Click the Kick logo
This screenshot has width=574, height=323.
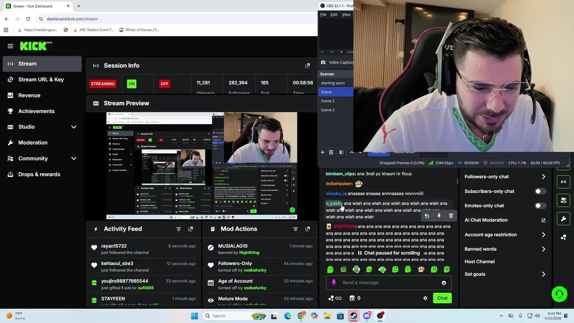tap(36, 46)
